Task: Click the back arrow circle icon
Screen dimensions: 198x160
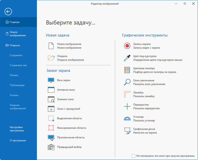Action: pos(8,11)
